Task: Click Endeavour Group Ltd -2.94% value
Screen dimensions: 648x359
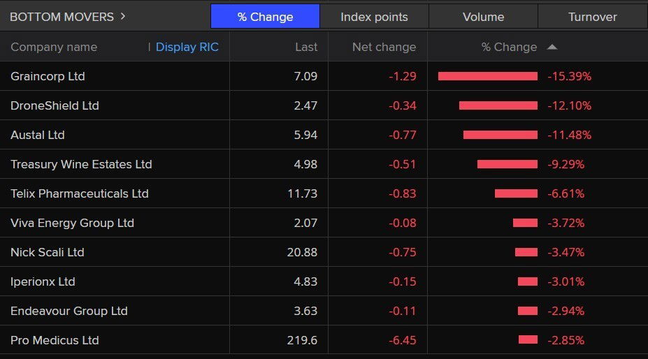Action: coord(566,311)
